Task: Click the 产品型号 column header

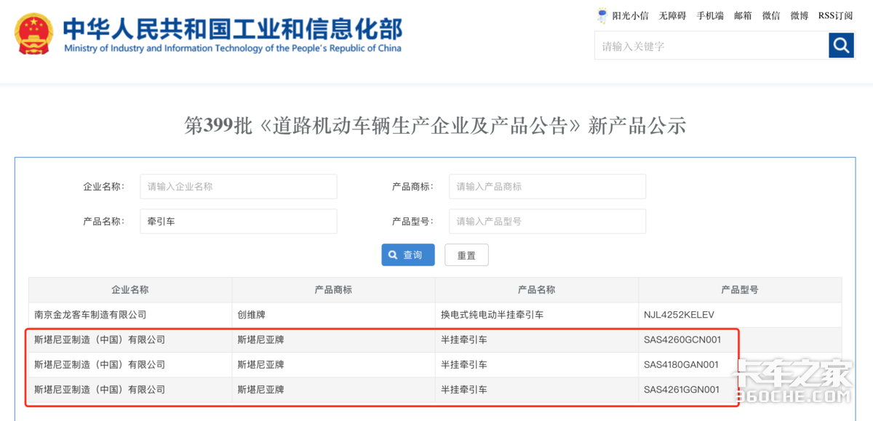Action: pos(739,289)
